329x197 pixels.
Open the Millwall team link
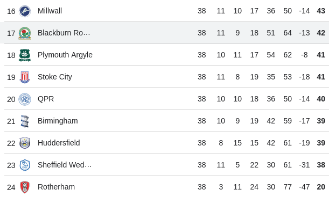[x=50, y=11]
